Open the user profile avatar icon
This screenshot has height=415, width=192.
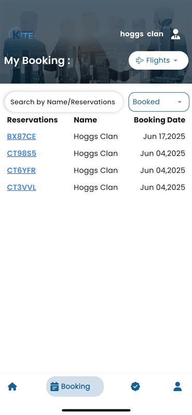[175, 34]
